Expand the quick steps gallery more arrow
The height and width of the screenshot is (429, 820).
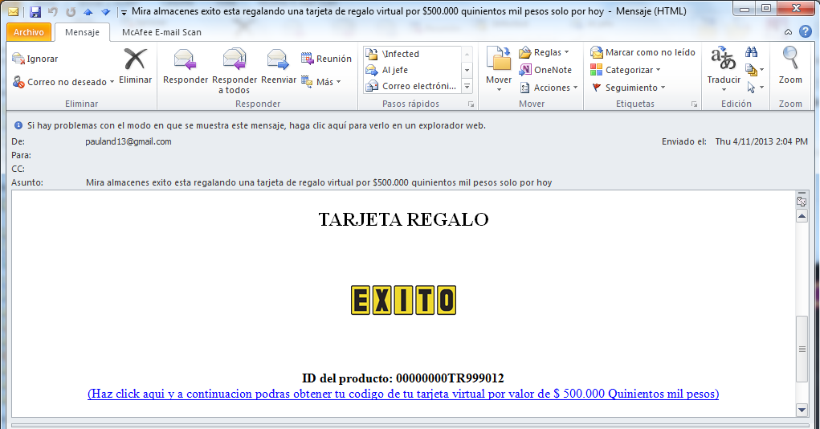pos(467,86)
